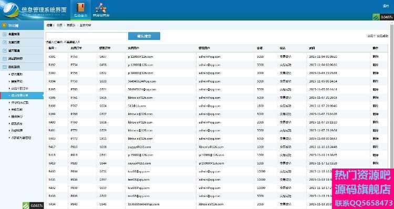394x209 pixels.
Task: Delete the R396 record
Action: pos(376,98)
